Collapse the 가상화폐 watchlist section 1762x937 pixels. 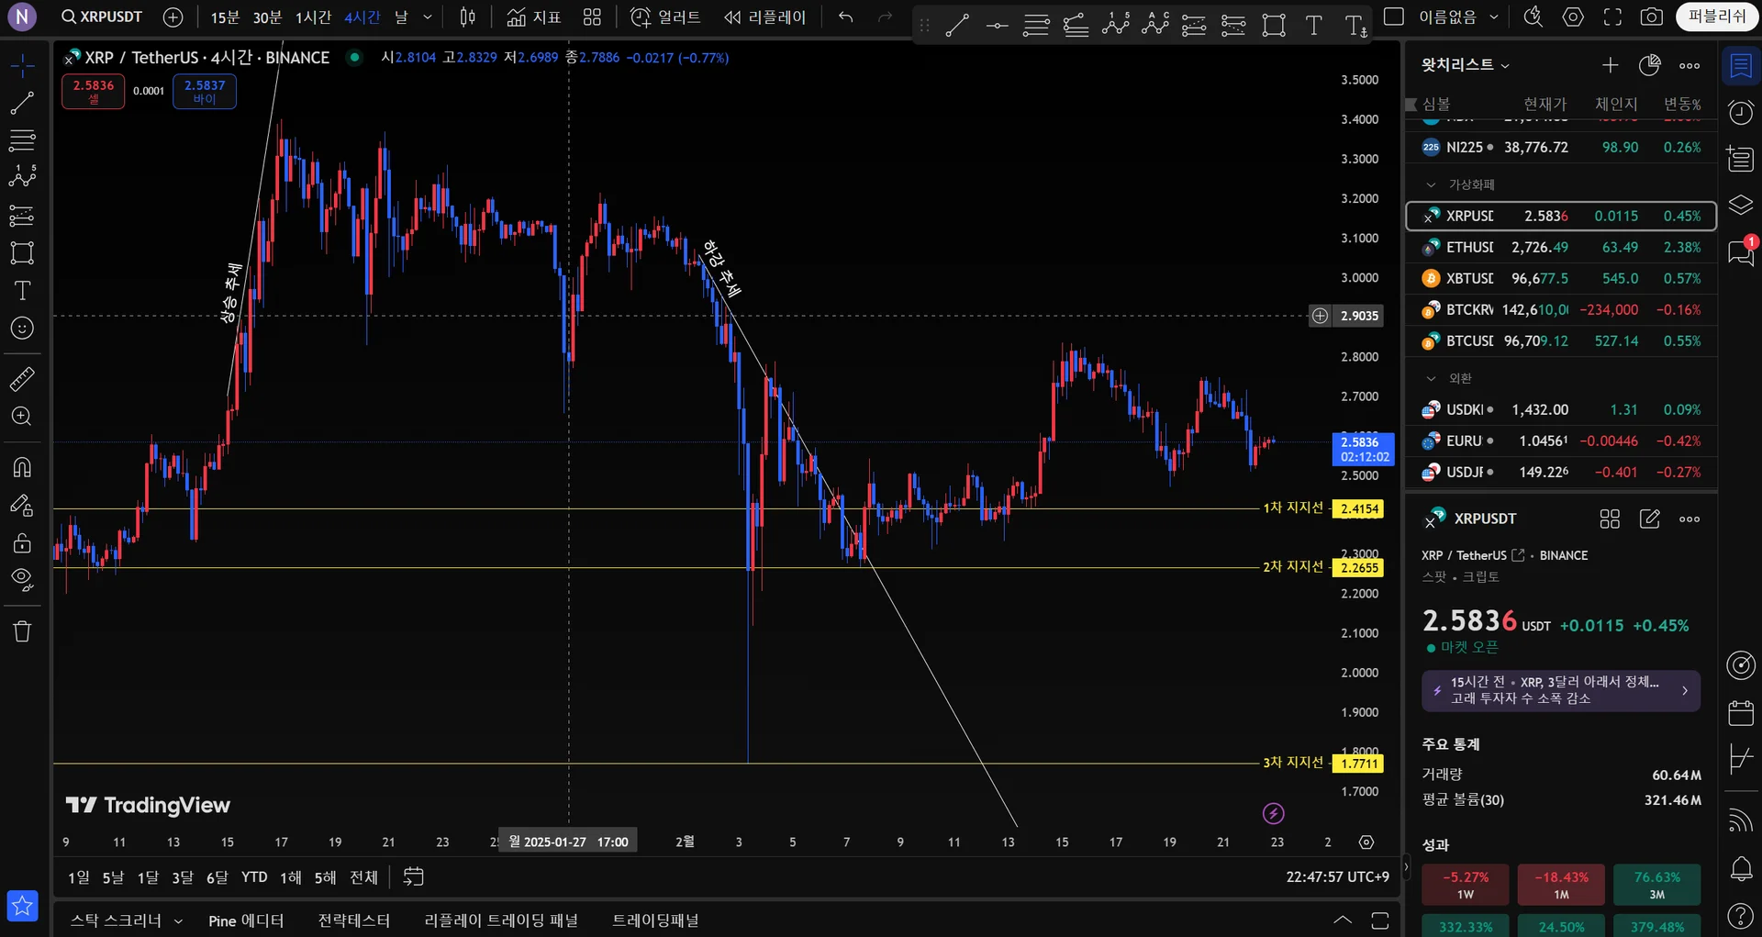pyautogui.click(x=1431, y=184)
